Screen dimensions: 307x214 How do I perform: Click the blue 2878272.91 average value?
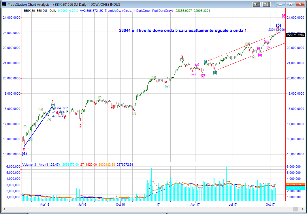pyautogui.click(x=125, y=165)
